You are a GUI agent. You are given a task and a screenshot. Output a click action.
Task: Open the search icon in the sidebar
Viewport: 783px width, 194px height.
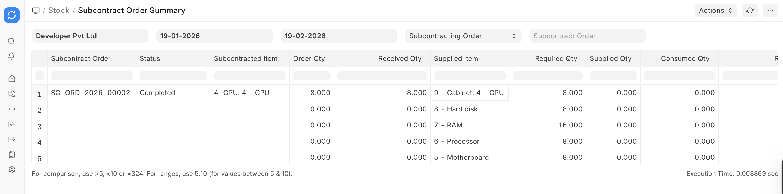pos(11,41)
